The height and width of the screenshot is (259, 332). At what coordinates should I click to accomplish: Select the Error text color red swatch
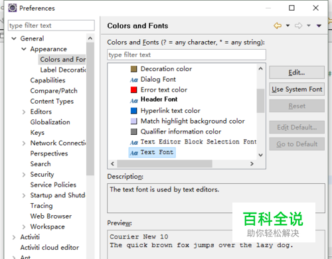[133, 90]
